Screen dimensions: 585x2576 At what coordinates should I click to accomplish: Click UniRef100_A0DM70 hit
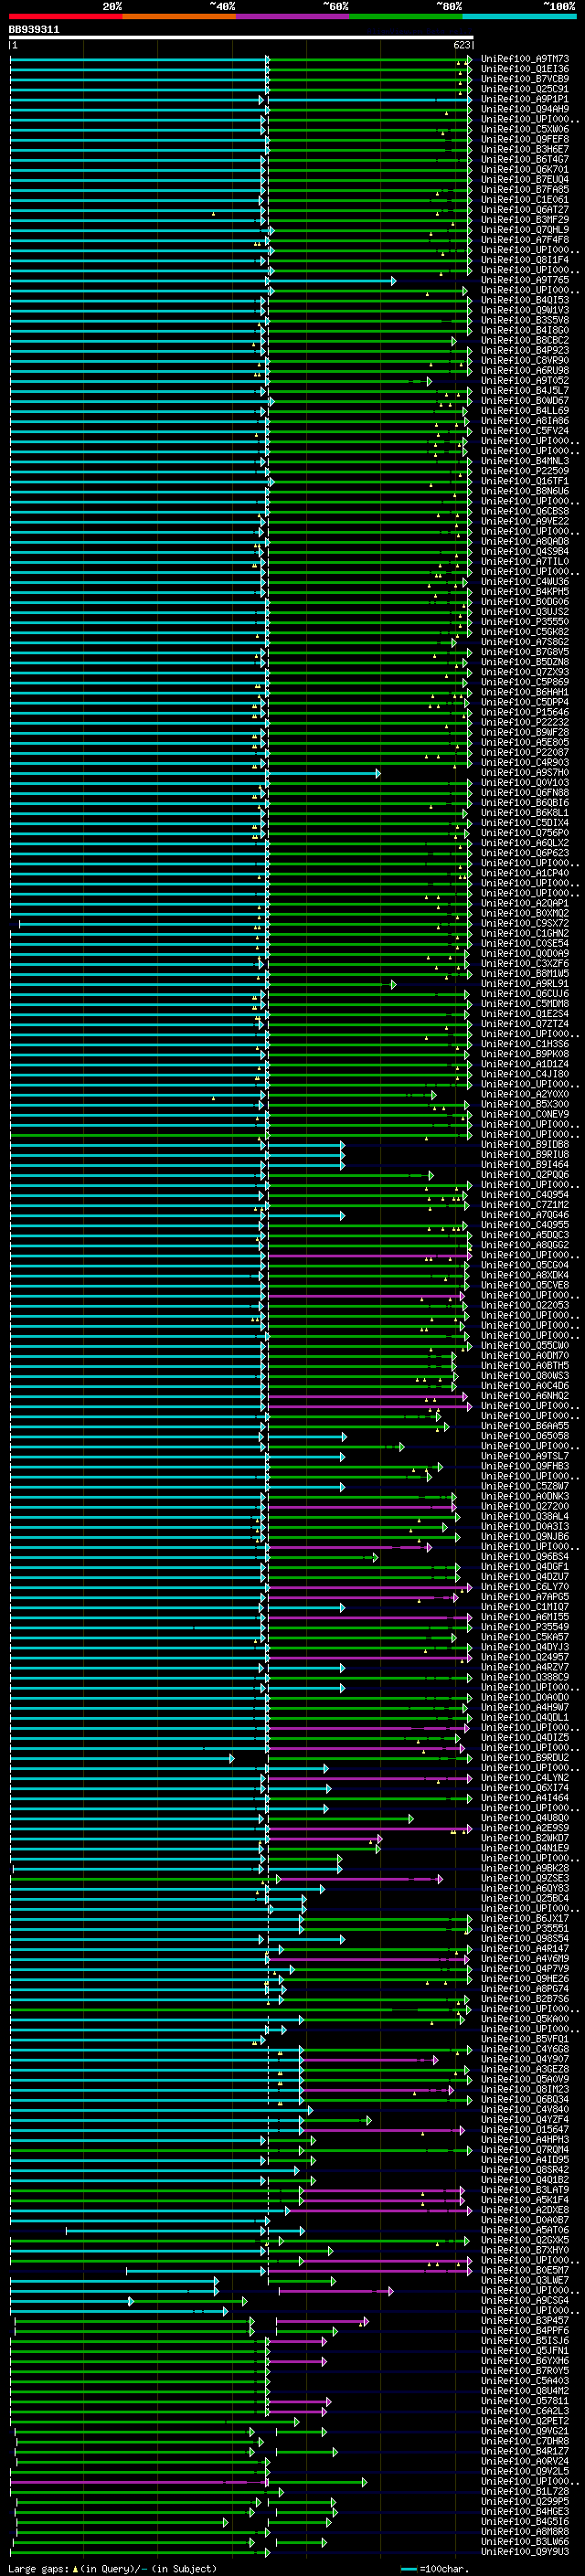pos(525,1355)
